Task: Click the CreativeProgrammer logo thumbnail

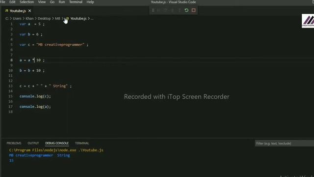Action: pos(308,21)
